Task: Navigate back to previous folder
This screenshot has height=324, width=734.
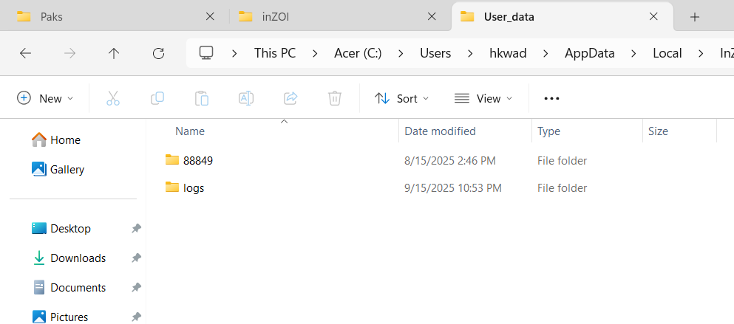Action: pos(25,53)
